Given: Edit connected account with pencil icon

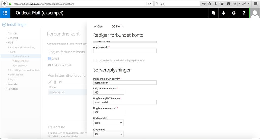Looking at the screenshot, I should coord(50,82).
